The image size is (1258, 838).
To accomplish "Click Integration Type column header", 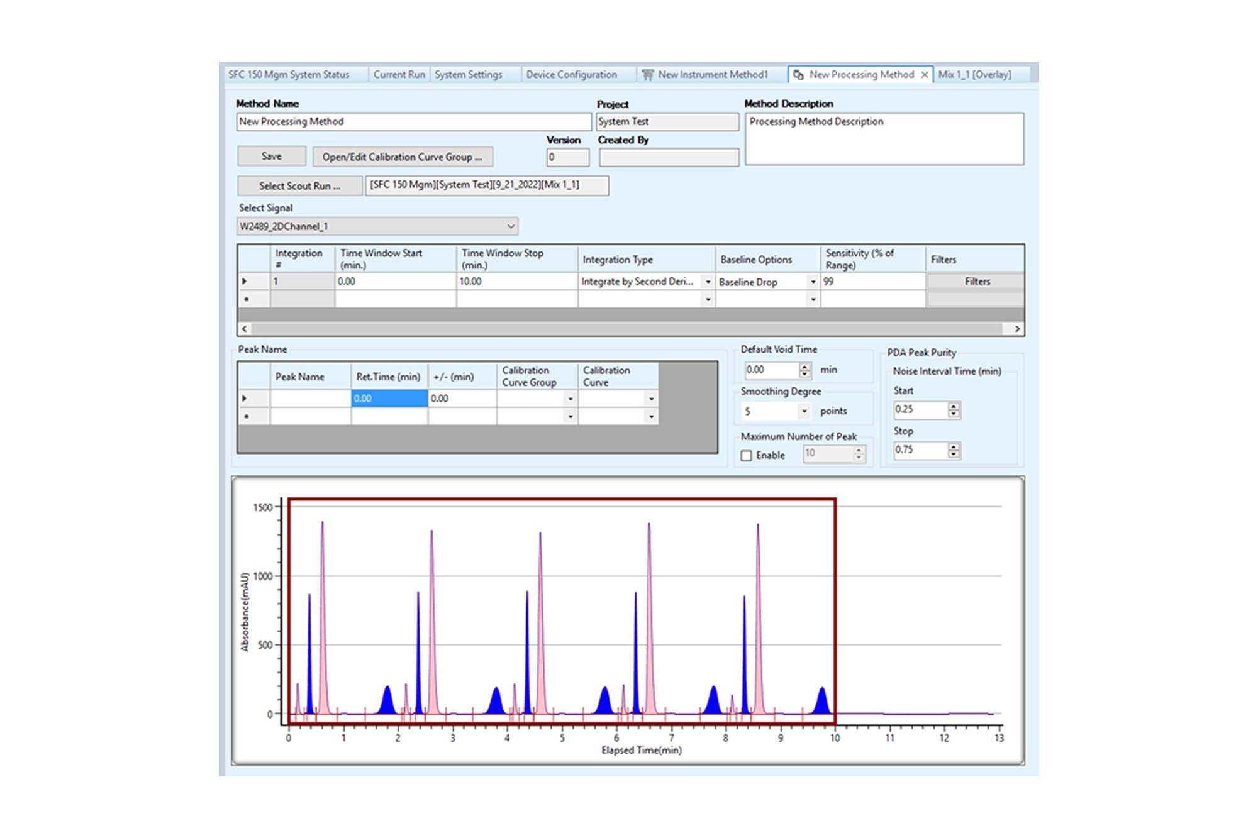I will point(646,259).
